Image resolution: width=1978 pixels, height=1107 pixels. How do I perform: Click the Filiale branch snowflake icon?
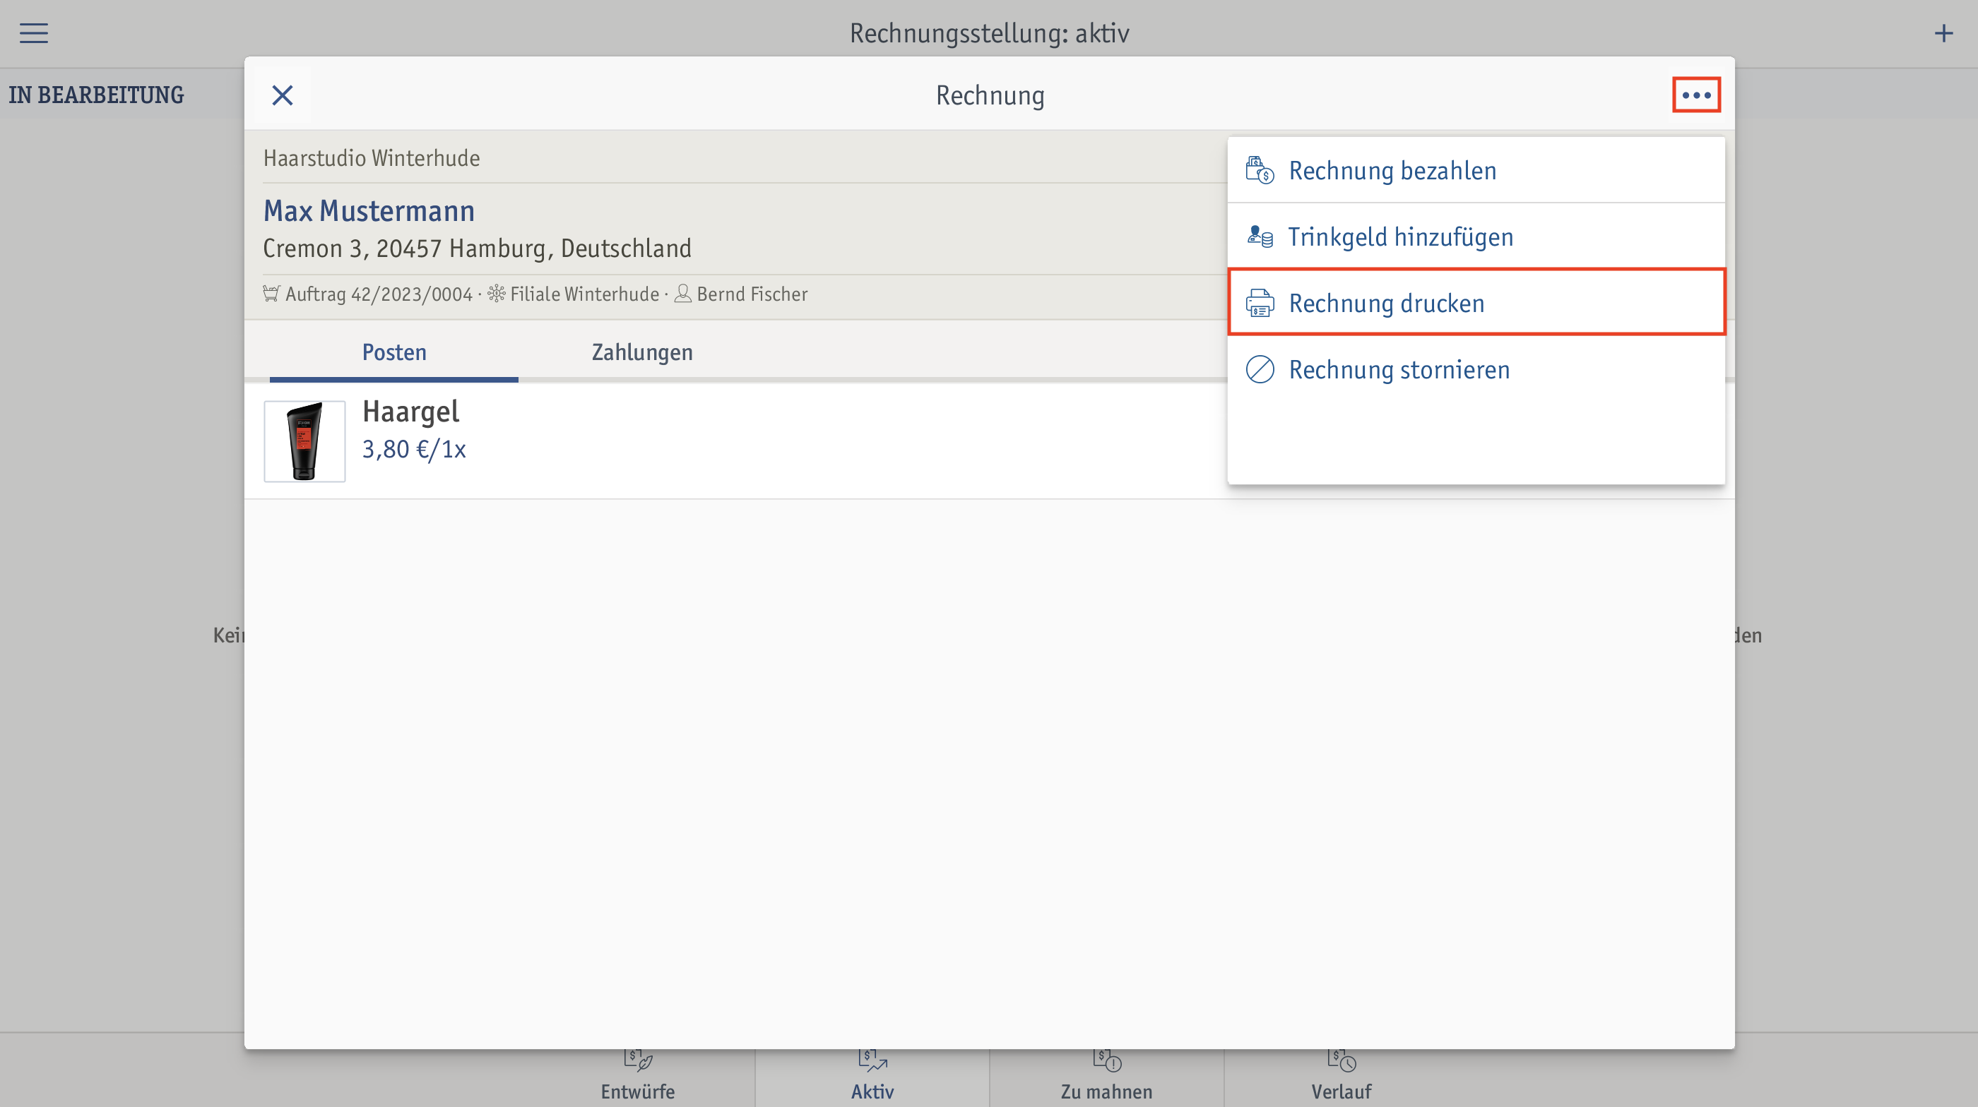[497, 294]
